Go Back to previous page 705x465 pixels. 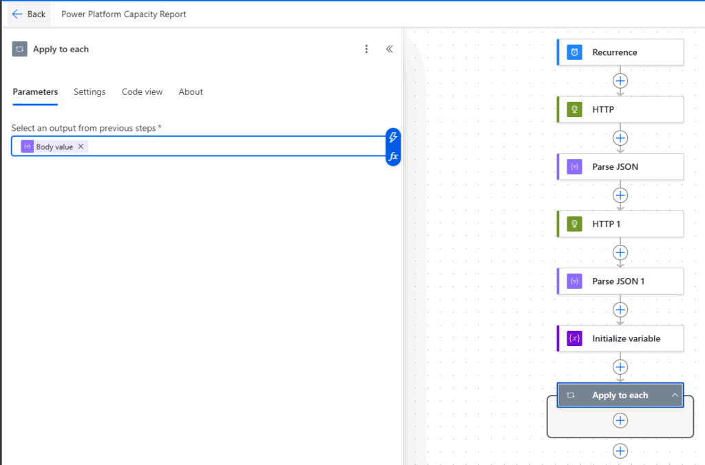pyautogui.click(x=29, y=14)
